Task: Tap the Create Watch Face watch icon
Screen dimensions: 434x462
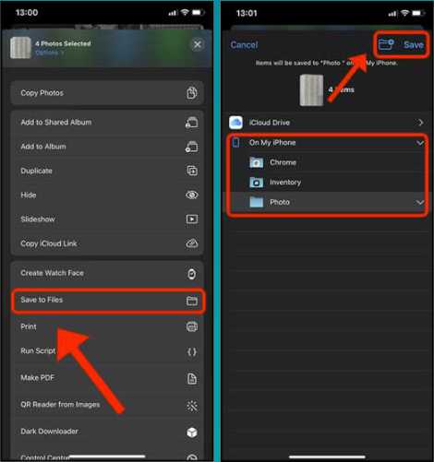Action: pyautogui.click(x=192, y=274)
